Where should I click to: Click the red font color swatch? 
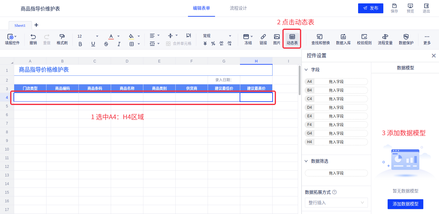111,36
